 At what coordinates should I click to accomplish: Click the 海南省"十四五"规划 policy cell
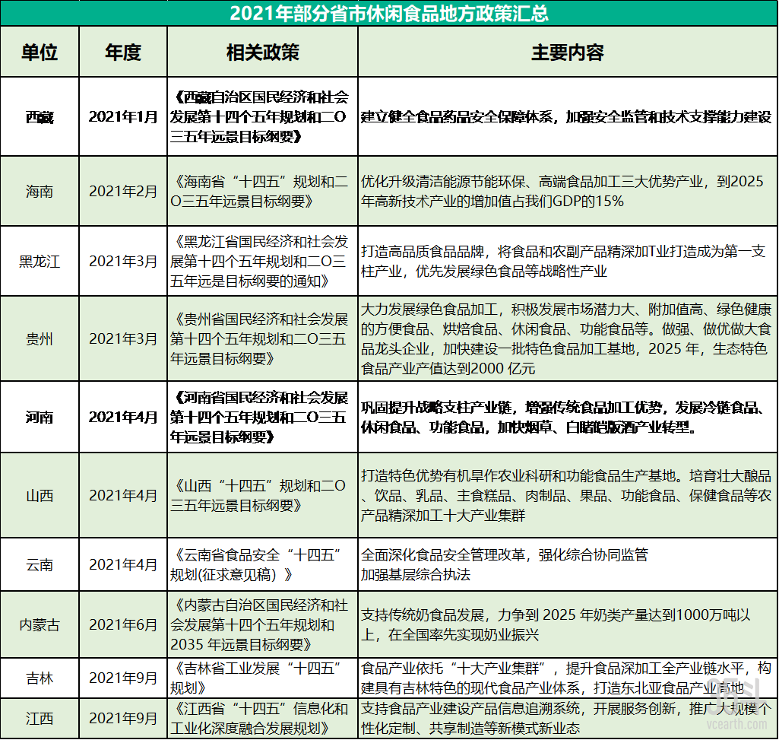click(262, 191)
